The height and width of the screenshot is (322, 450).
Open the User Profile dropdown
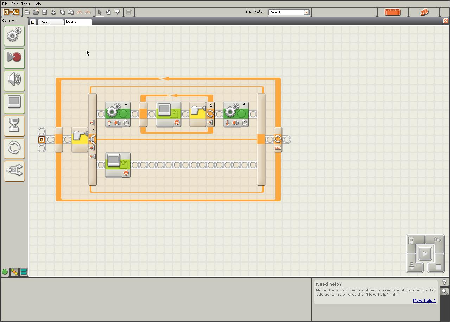pyautogui.click(x=306, y=12)
